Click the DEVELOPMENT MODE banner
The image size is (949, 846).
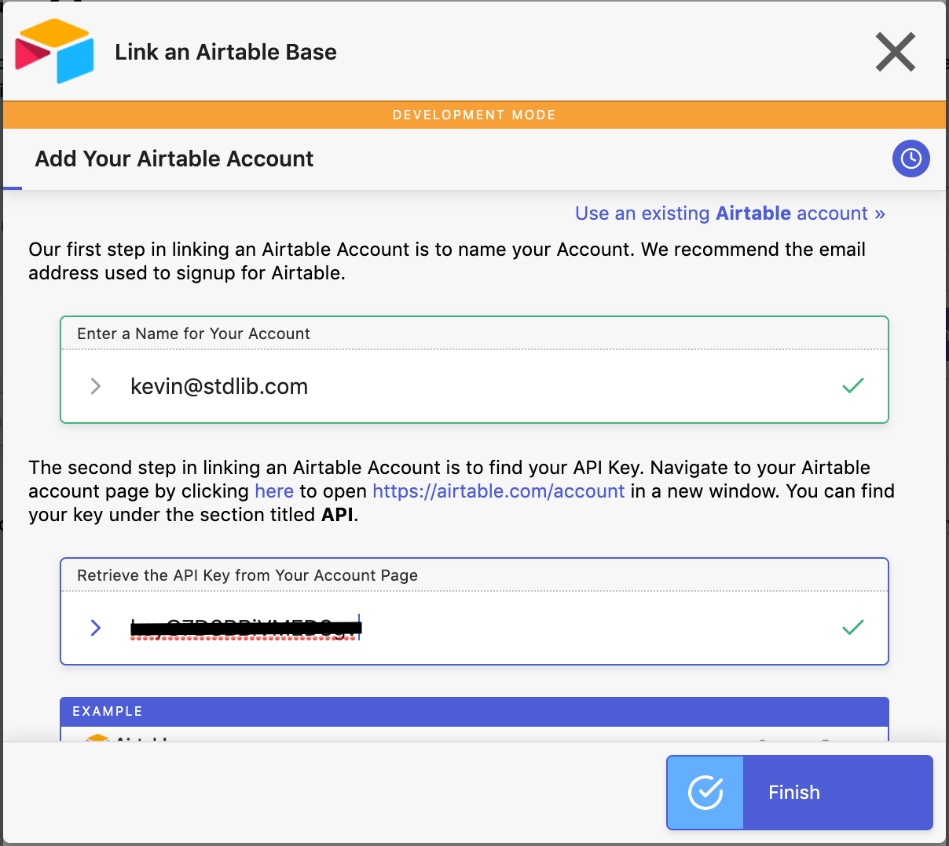(x=474, y=115)
